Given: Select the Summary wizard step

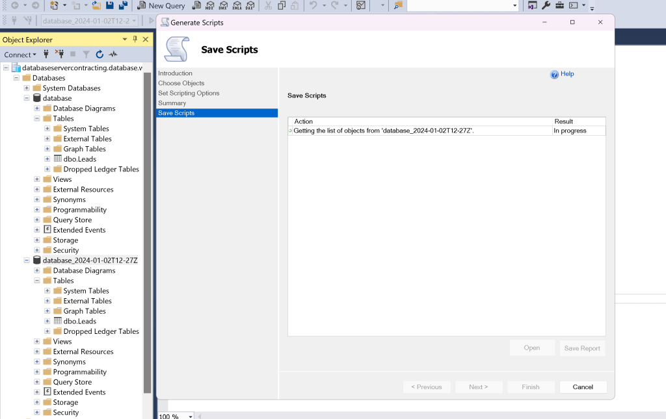Looking at the screenshot, I should 172,103.
